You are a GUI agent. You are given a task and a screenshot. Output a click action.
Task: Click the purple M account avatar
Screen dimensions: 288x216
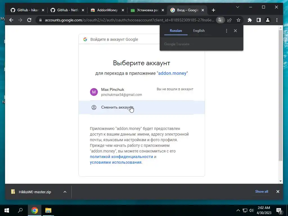click(x=94, y=92)
